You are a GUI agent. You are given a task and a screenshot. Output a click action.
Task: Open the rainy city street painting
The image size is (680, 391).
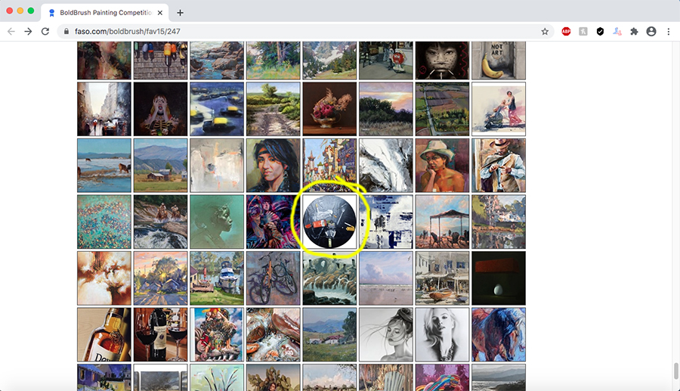pos(104,109)
